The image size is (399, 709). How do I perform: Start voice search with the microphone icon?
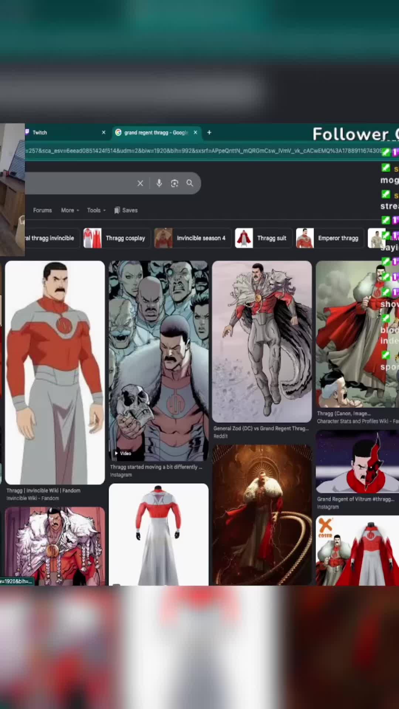pos(159,183)
